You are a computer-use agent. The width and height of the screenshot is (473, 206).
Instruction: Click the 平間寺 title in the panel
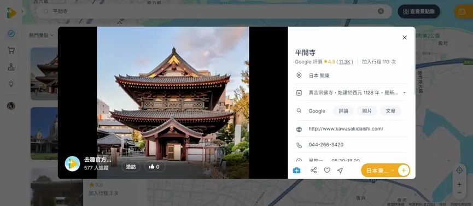point(305,53)
